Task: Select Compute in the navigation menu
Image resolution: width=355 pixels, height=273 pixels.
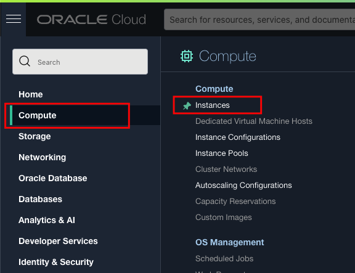Action: [38, 115]
